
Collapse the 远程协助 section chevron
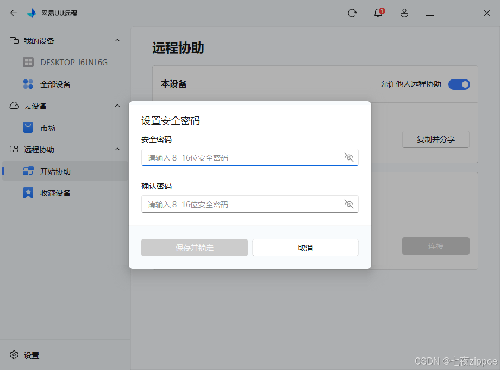(117, 149)
